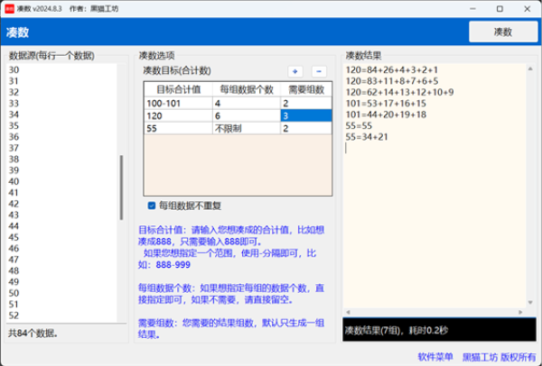Click the 凑数结果(7组) status bar

coord(439,330)
